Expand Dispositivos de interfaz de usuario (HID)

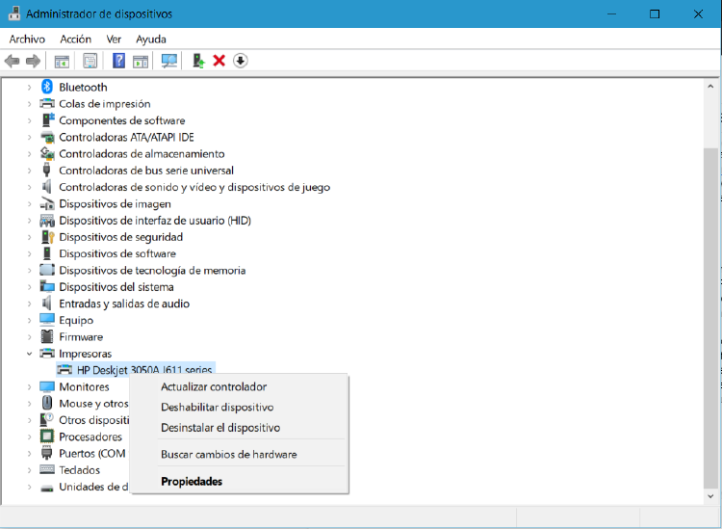coord(29,221)
